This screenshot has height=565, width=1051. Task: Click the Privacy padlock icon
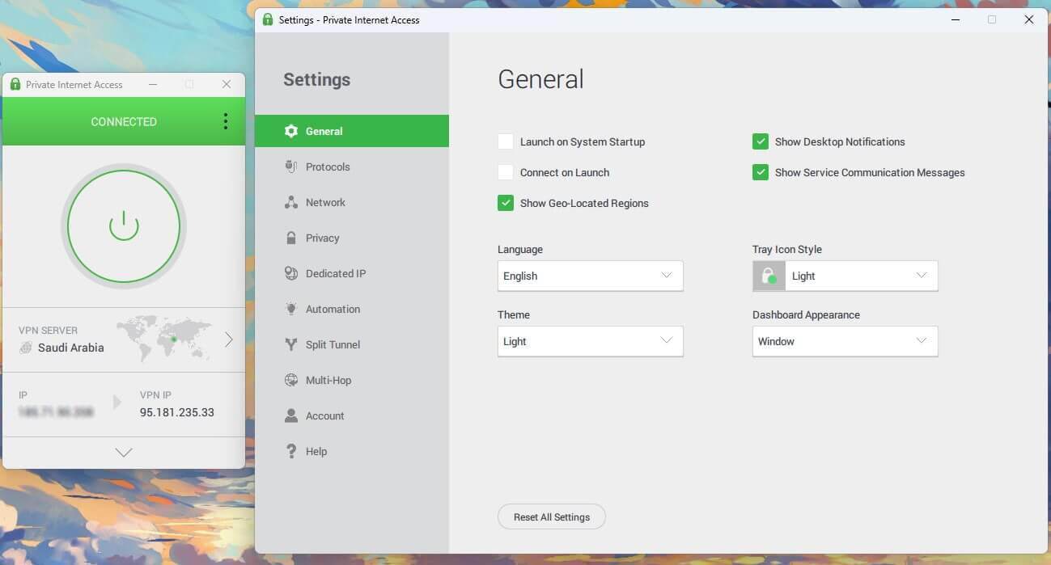(291, 238)
